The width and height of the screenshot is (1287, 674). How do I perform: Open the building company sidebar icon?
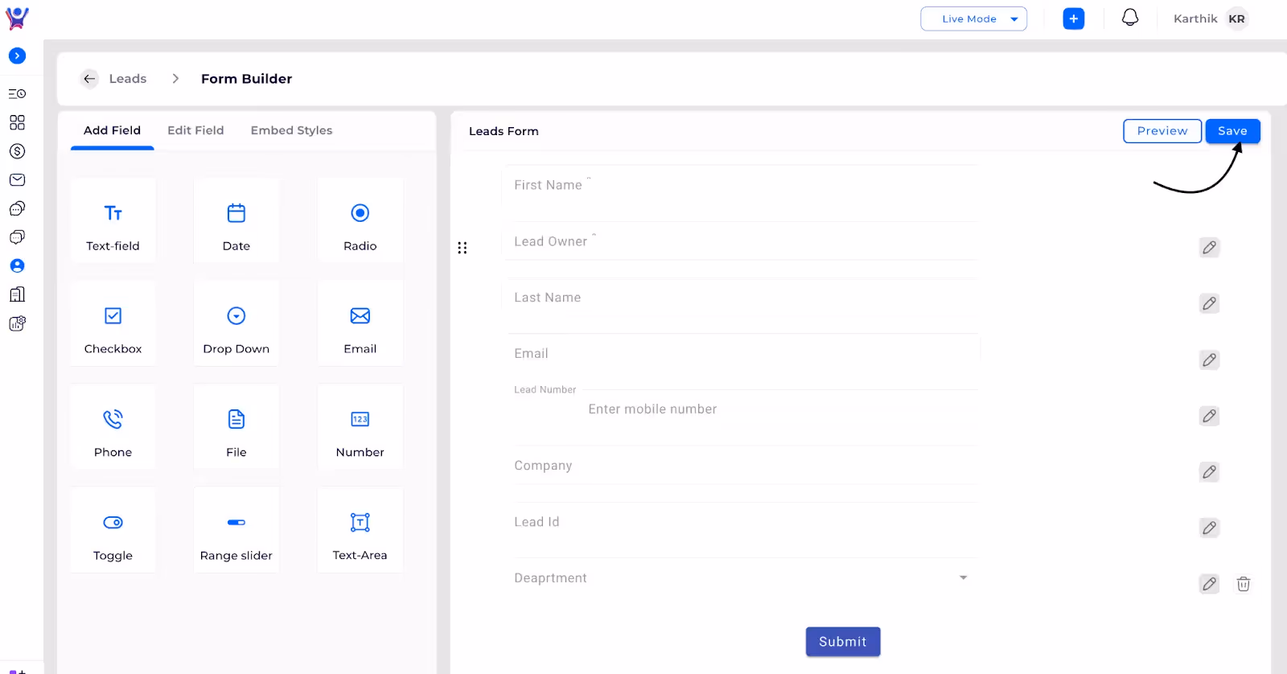point(17,294)
